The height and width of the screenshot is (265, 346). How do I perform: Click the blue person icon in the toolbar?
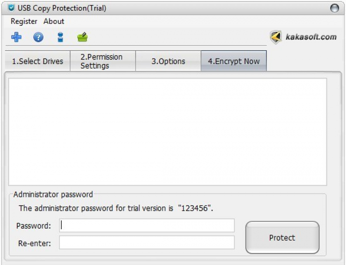(60, 37)
